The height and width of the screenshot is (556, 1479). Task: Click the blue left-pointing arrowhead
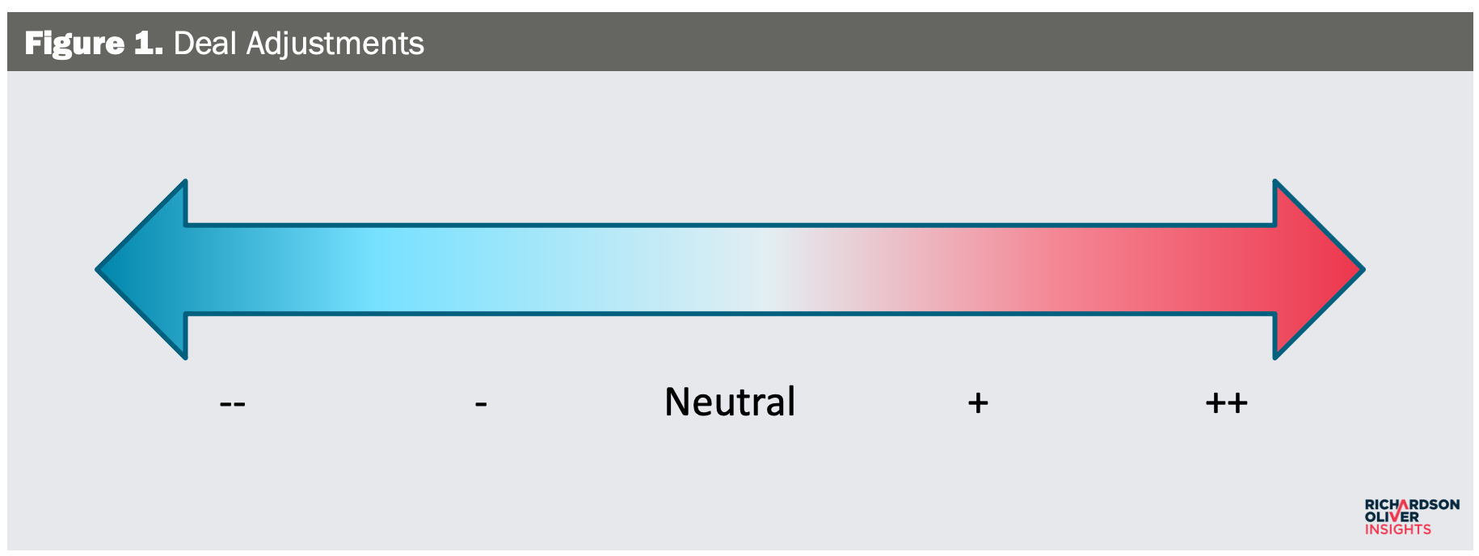pyautogui.click(x=145, y=269)
